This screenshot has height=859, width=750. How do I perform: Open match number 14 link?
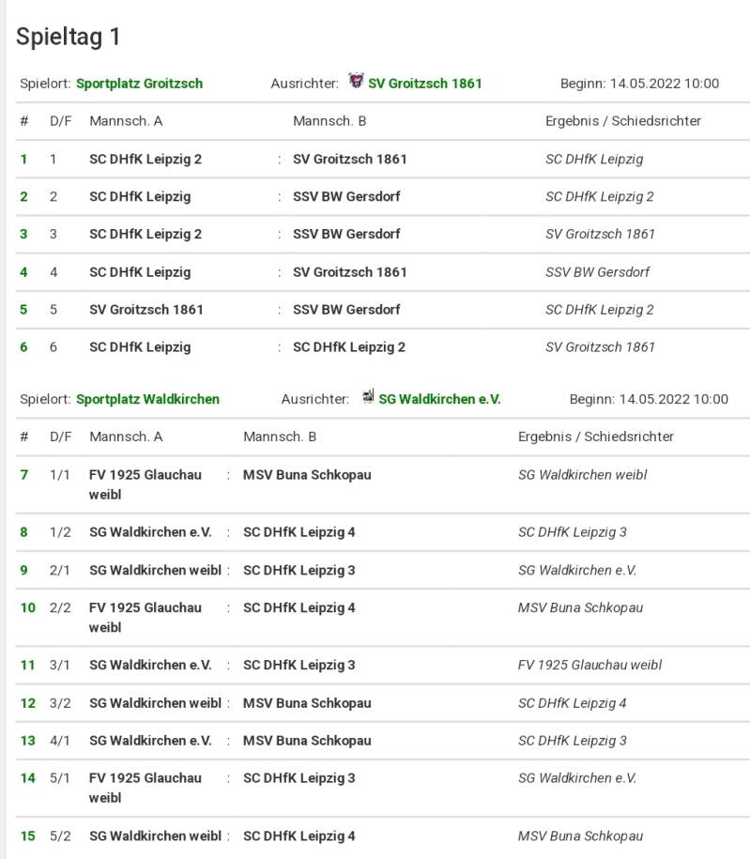point(28,778)
